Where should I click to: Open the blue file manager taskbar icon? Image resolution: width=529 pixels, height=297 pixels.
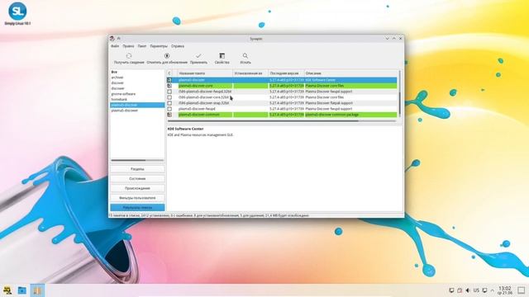tap(22, 290)
